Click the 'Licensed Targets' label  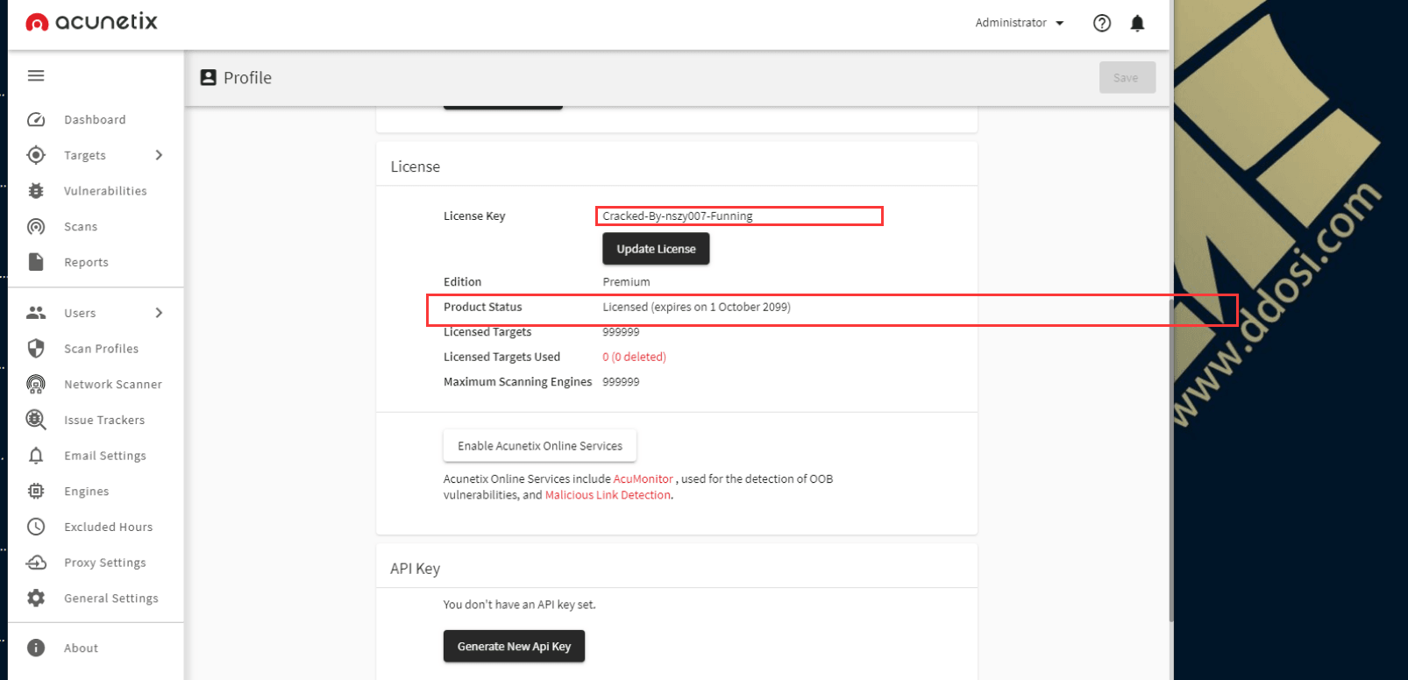pos(487,332)
